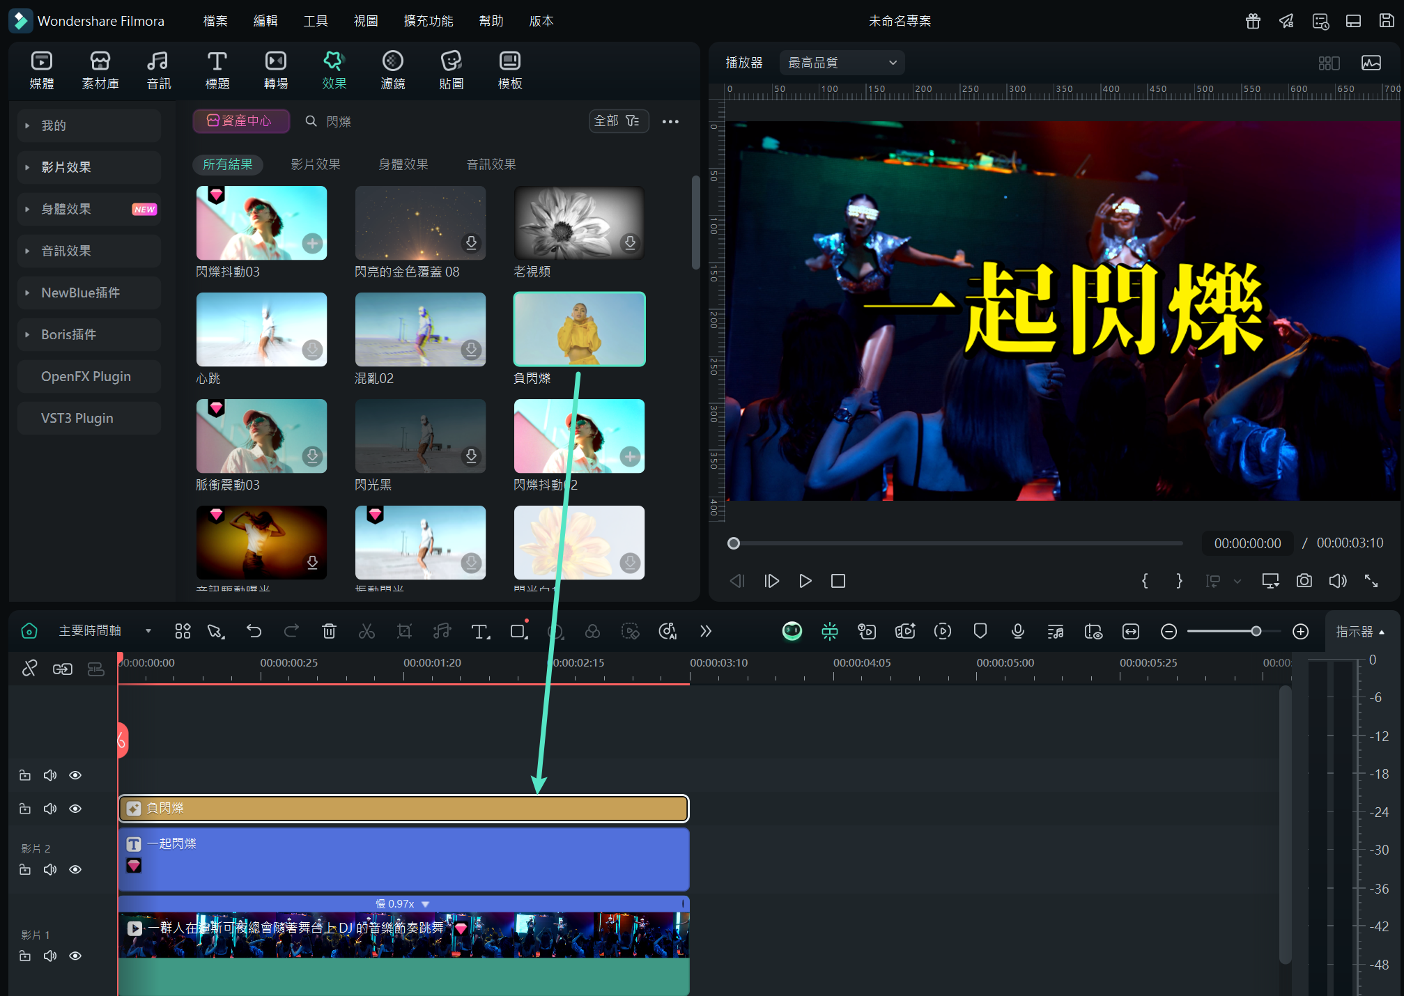
Task: Click the voiceover microphone icon
Action: pyautogui.click(x=1017, y=631)
